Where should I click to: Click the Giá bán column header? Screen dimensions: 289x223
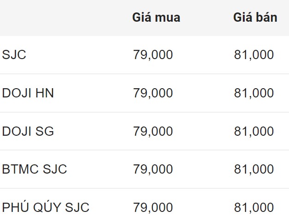[x=255, y=18]
